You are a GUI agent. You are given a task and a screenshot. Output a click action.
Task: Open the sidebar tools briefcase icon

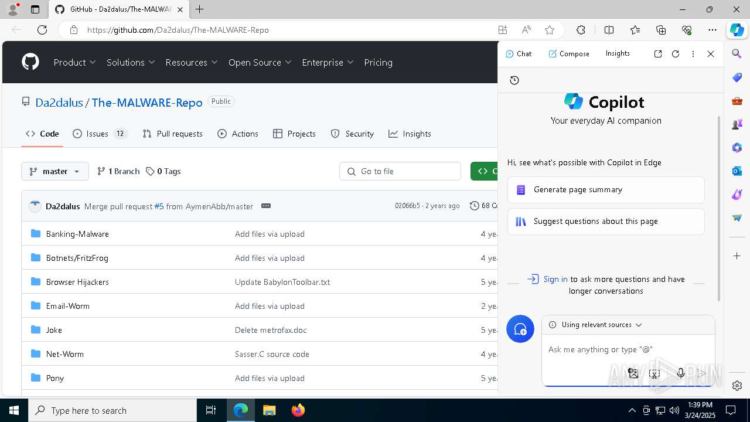click(737, 101)
